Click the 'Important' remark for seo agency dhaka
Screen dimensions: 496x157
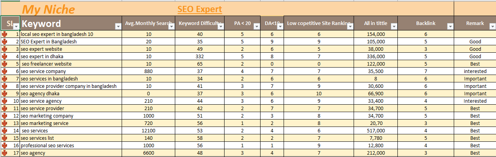(475, 94)
